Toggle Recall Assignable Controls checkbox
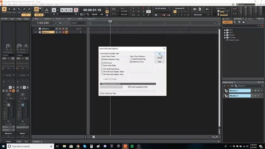 pos(129,87)
